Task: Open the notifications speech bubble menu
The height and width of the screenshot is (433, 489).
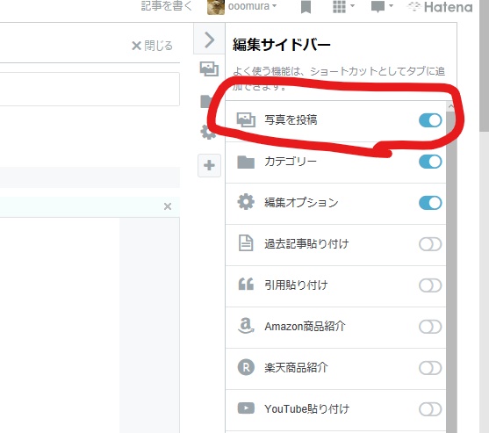Action: [x=382, y=6]
